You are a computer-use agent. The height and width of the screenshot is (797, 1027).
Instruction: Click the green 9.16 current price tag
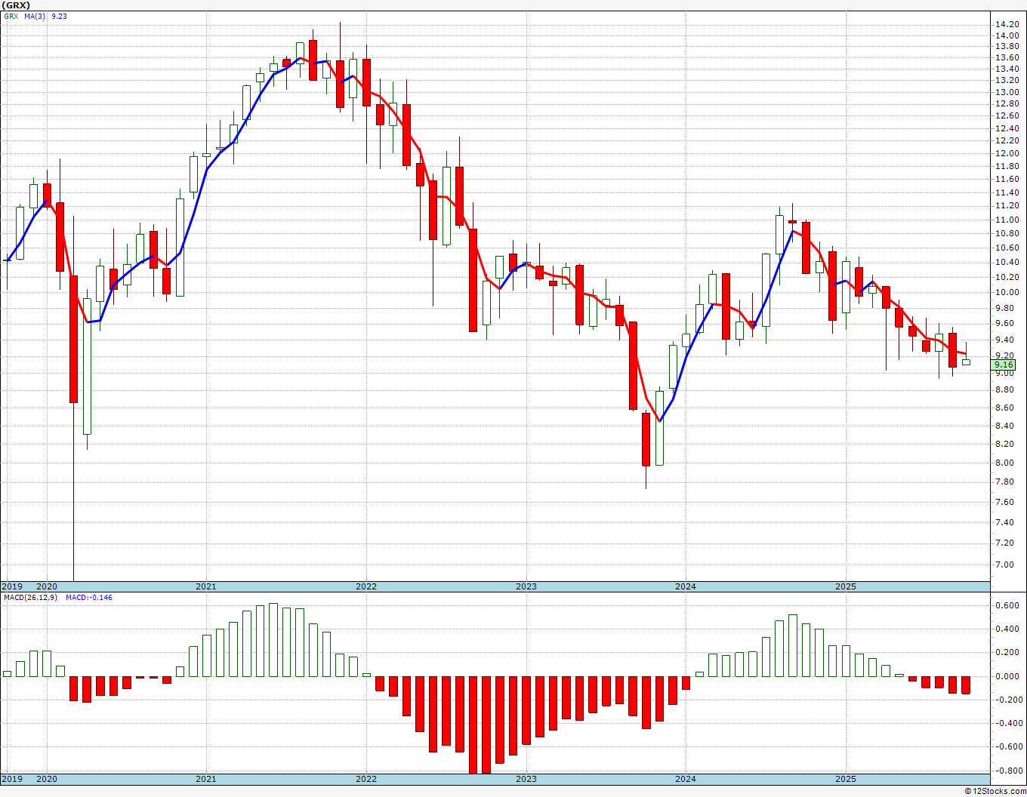pos(1004,365)
